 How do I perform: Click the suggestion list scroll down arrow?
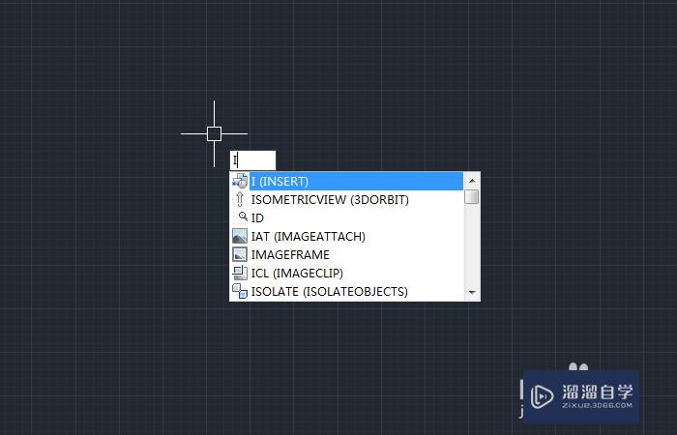pyautogui.click(x=472, y=293)
